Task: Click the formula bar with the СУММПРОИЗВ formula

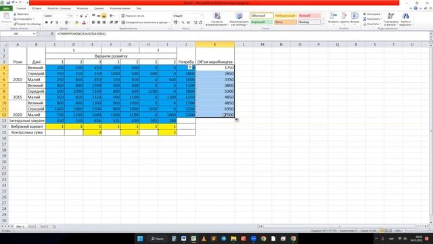Action: (242, 34)
